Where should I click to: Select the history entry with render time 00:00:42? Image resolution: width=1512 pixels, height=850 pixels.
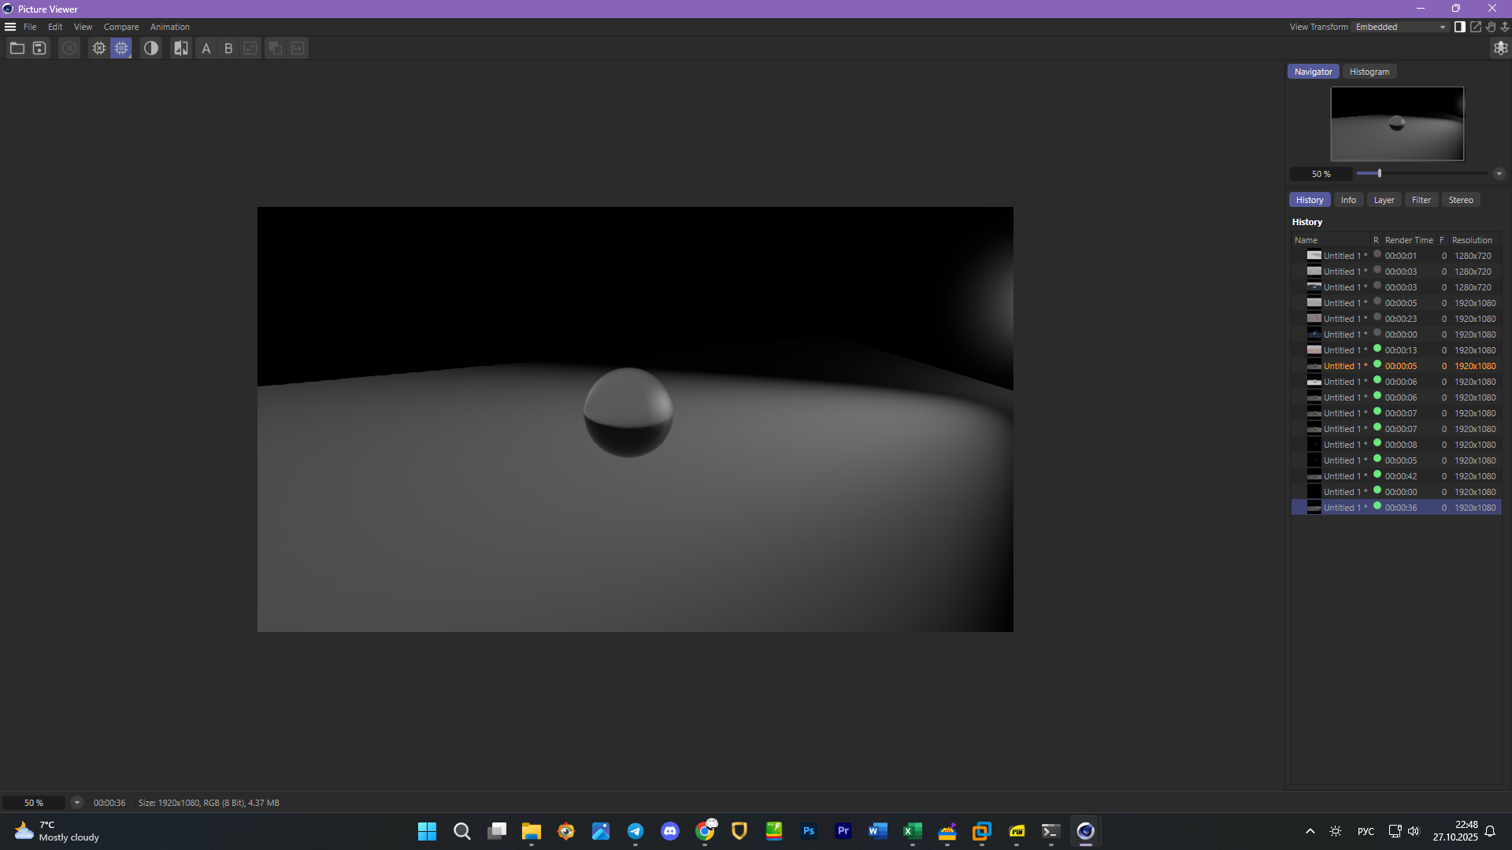[x=1400, y=476]
